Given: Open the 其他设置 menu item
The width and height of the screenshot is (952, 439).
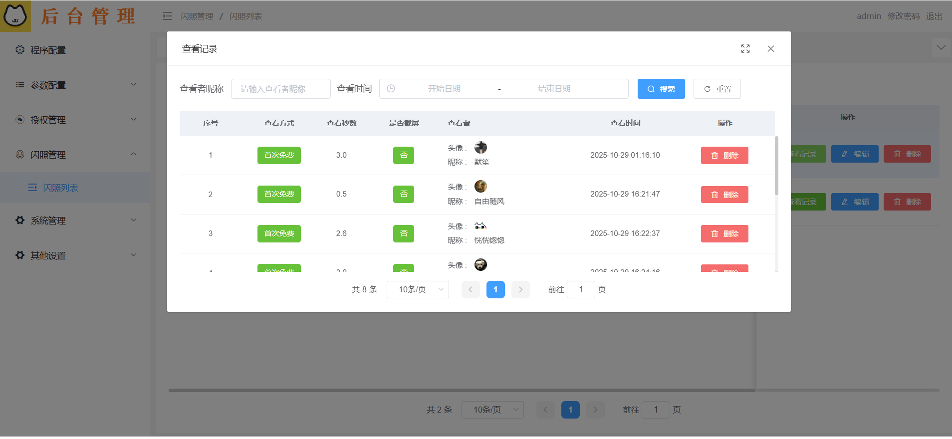Looking at the screenshot, I should coord(75,255).
